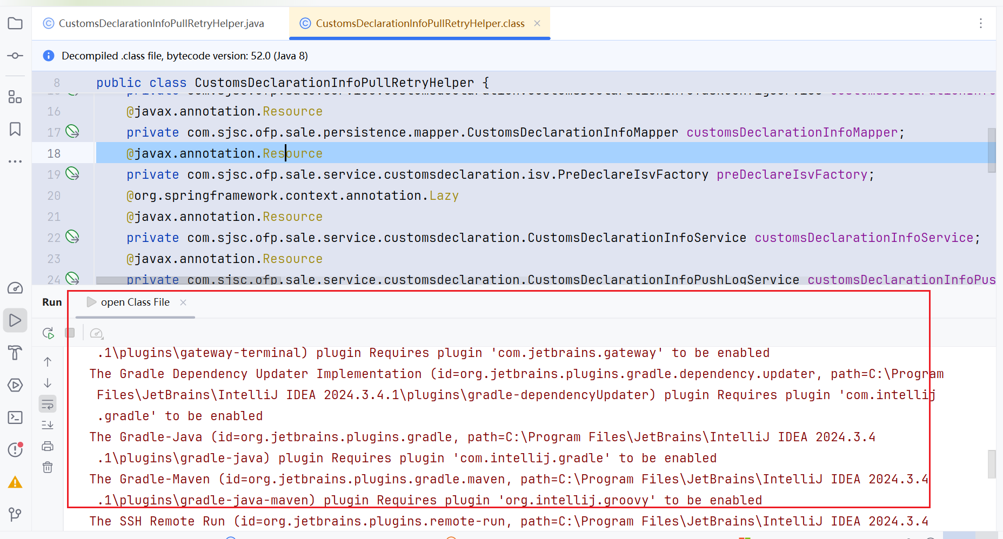The width and height of the screenshot is (1003, 539).
Task: Toggle soft-wrap in the Run console
Action: [x=48, y=404]
